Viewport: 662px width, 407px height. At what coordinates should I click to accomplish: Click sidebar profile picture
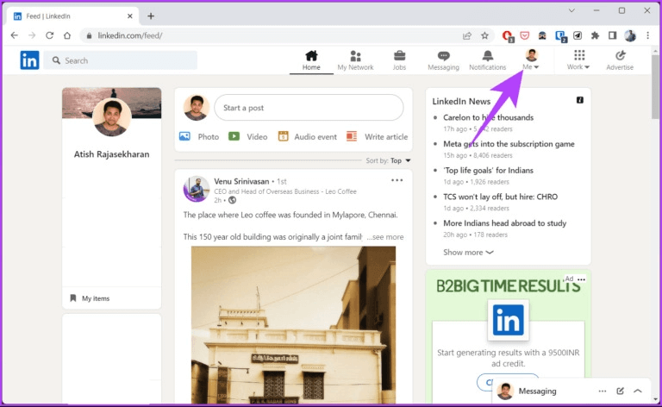[x=112, y=117]
